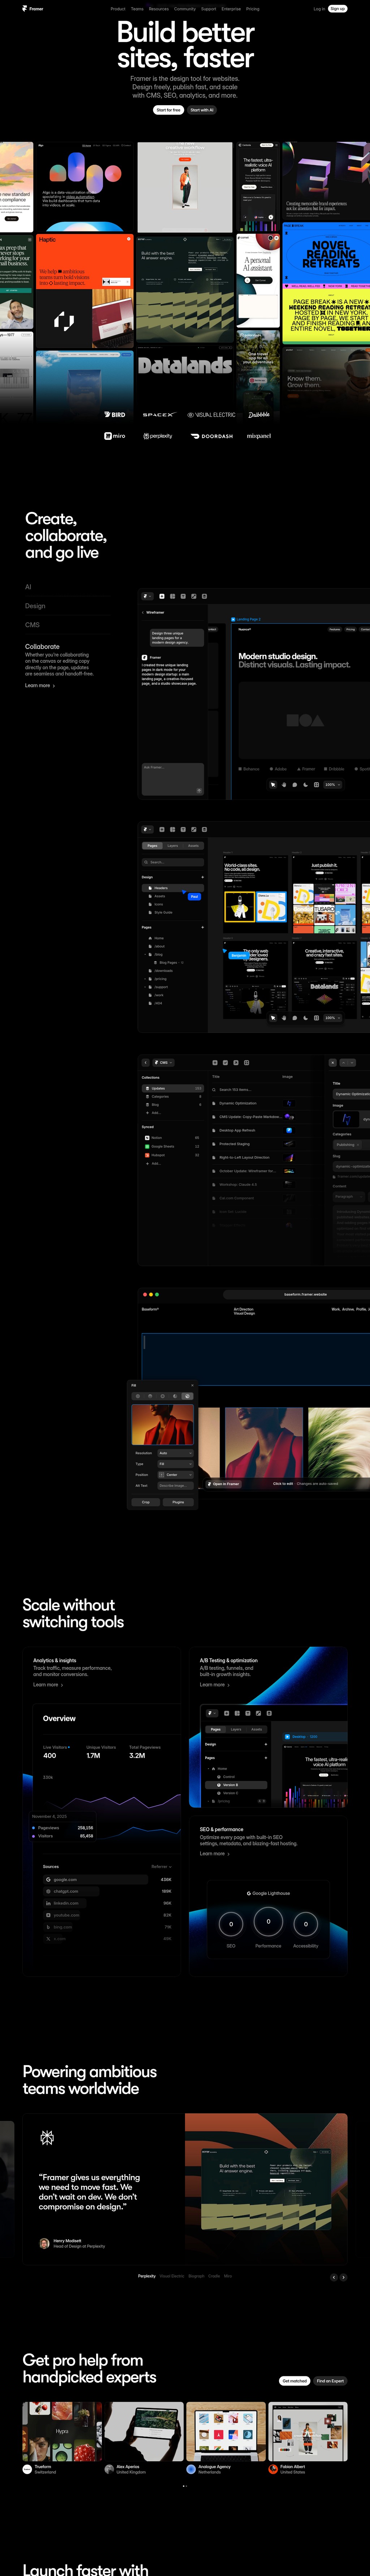The height and width of the screenshot is (2576, 370).
Task: Select the CMS feature tab
Action: pyautogui.click(x=32, y=625)
